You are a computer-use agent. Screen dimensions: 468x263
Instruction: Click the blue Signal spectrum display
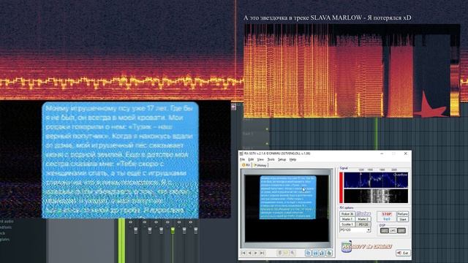tap(376, 180)
